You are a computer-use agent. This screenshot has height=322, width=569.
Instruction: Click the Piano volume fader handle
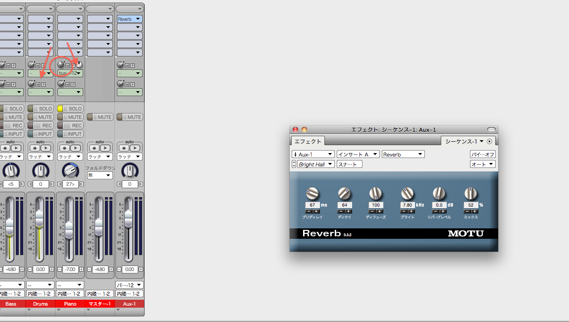point(69,230)
